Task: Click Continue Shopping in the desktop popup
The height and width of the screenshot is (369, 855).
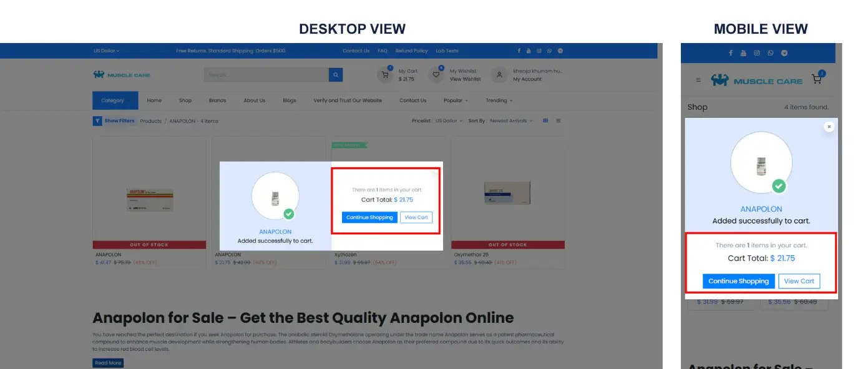Action: tap(369, 217)
